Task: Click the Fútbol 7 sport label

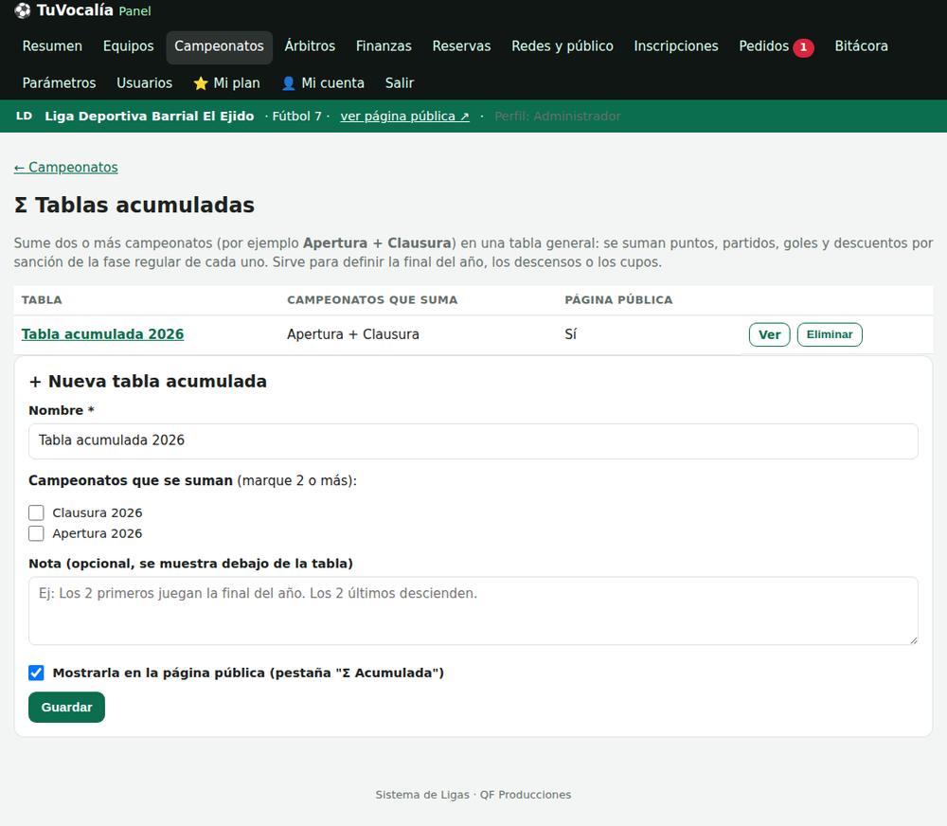Action: [x=296, y=116]
